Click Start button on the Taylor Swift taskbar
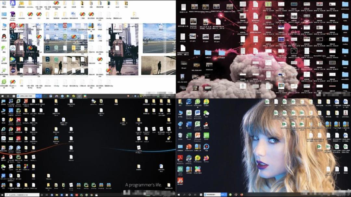Image resolution: width=351 pixels, height=197 pixels. click(x=179, y=195)
